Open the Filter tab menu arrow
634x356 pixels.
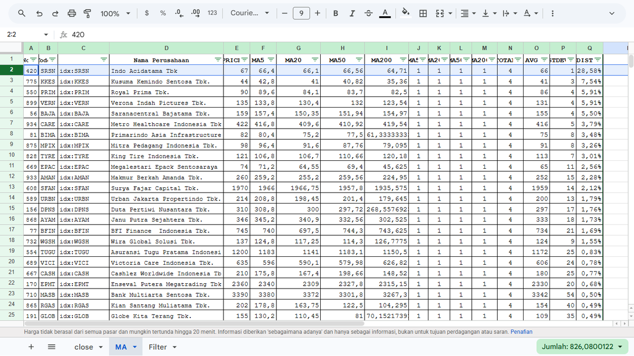point(174,347)
